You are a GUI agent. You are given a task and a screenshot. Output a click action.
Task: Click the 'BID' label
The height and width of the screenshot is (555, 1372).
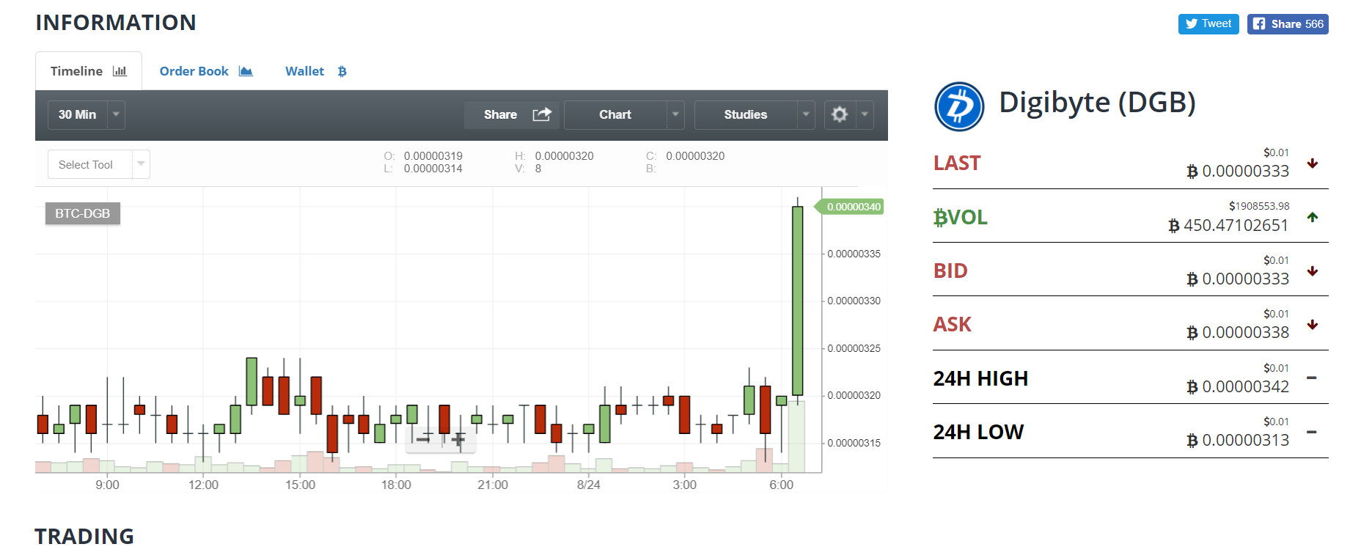950,271
